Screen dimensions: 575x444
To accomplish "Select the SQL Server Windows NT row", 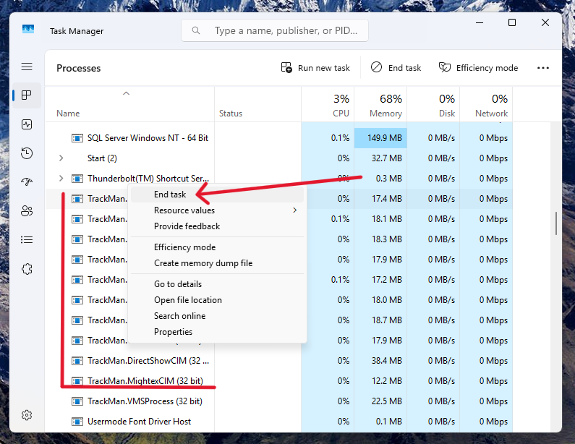I will [278, 138].
